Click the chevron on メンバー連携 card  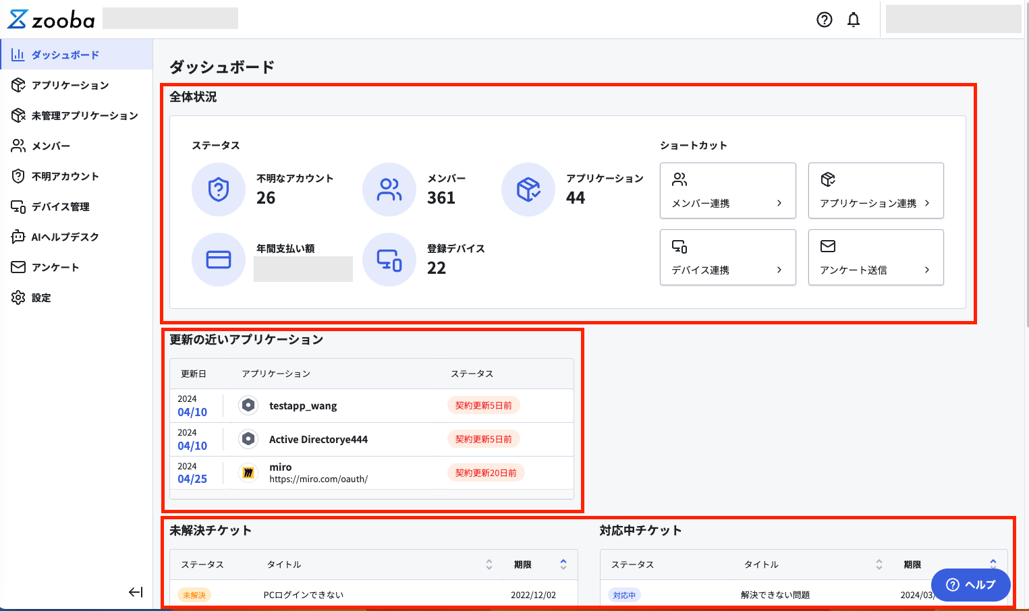[779, 203]
